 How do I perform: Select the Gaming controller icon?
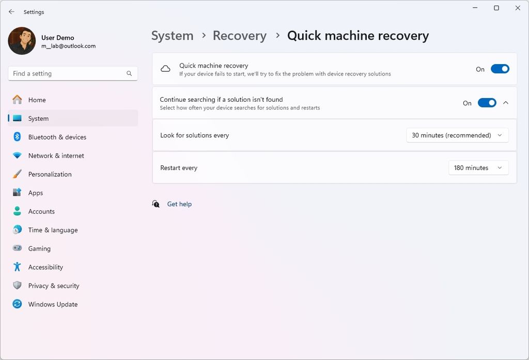[x=16, y=248]
